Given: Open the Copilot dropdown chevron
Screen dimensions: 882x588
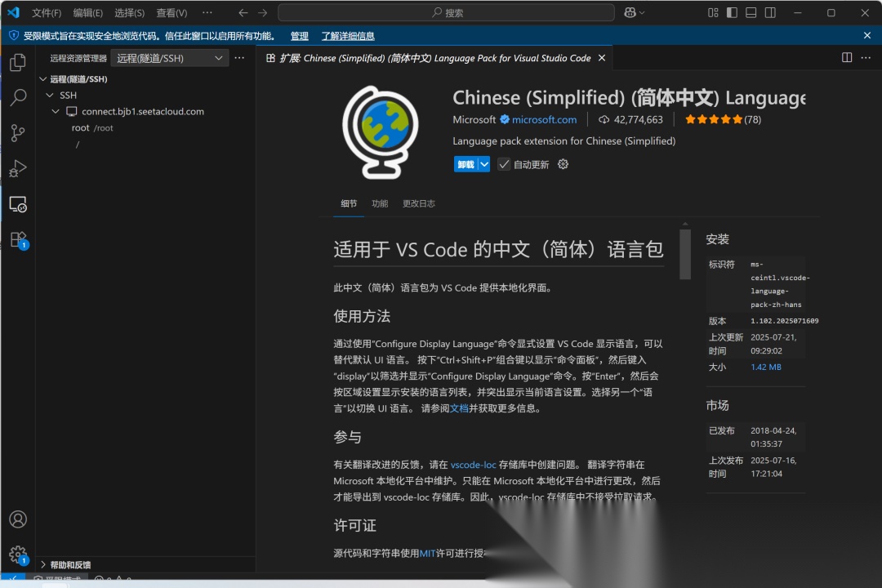Looking at the screenshot, I should coord(642,12).
